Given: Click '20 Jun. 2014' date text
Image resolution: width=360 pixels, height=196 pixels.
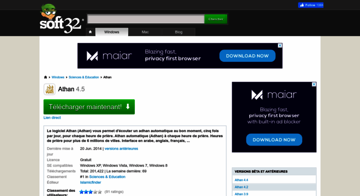Looking at the screenshot, I should (91, 148).
